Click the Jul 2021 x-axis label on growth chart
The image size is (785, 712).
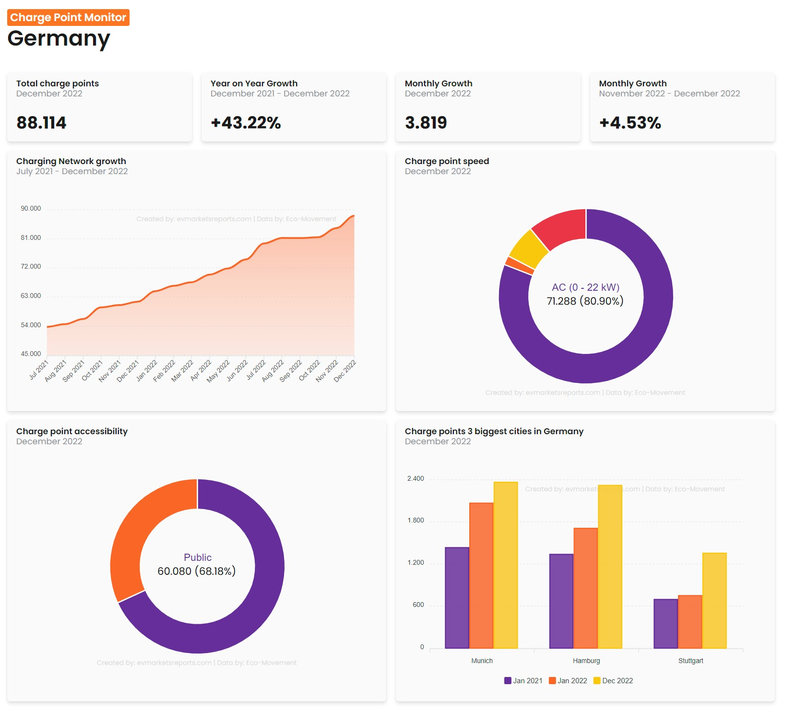tap(39, 370)
